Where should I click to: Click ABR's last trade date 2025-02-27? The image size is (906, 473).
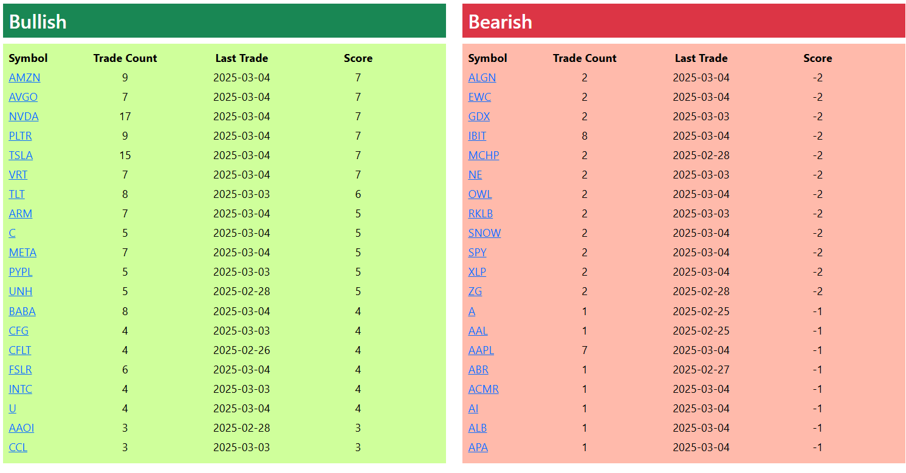(x=701, y=370)
